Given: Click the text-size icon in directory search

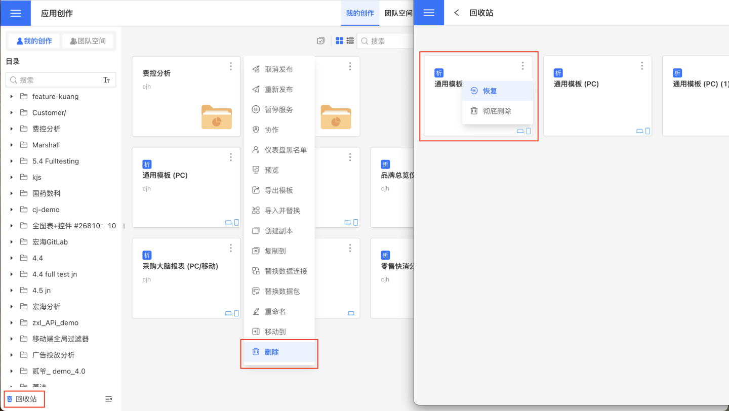Looking at the screenshot, I should pyautogui.click(x=106, y=80).
